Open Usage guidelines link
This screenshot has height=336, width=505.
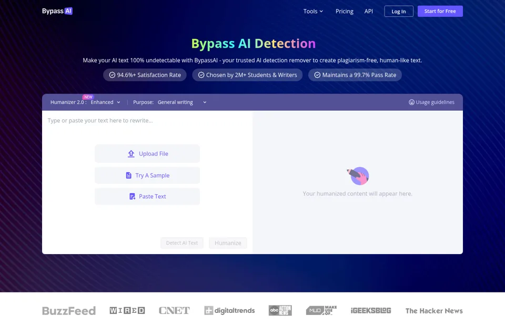tap(431, 102)
